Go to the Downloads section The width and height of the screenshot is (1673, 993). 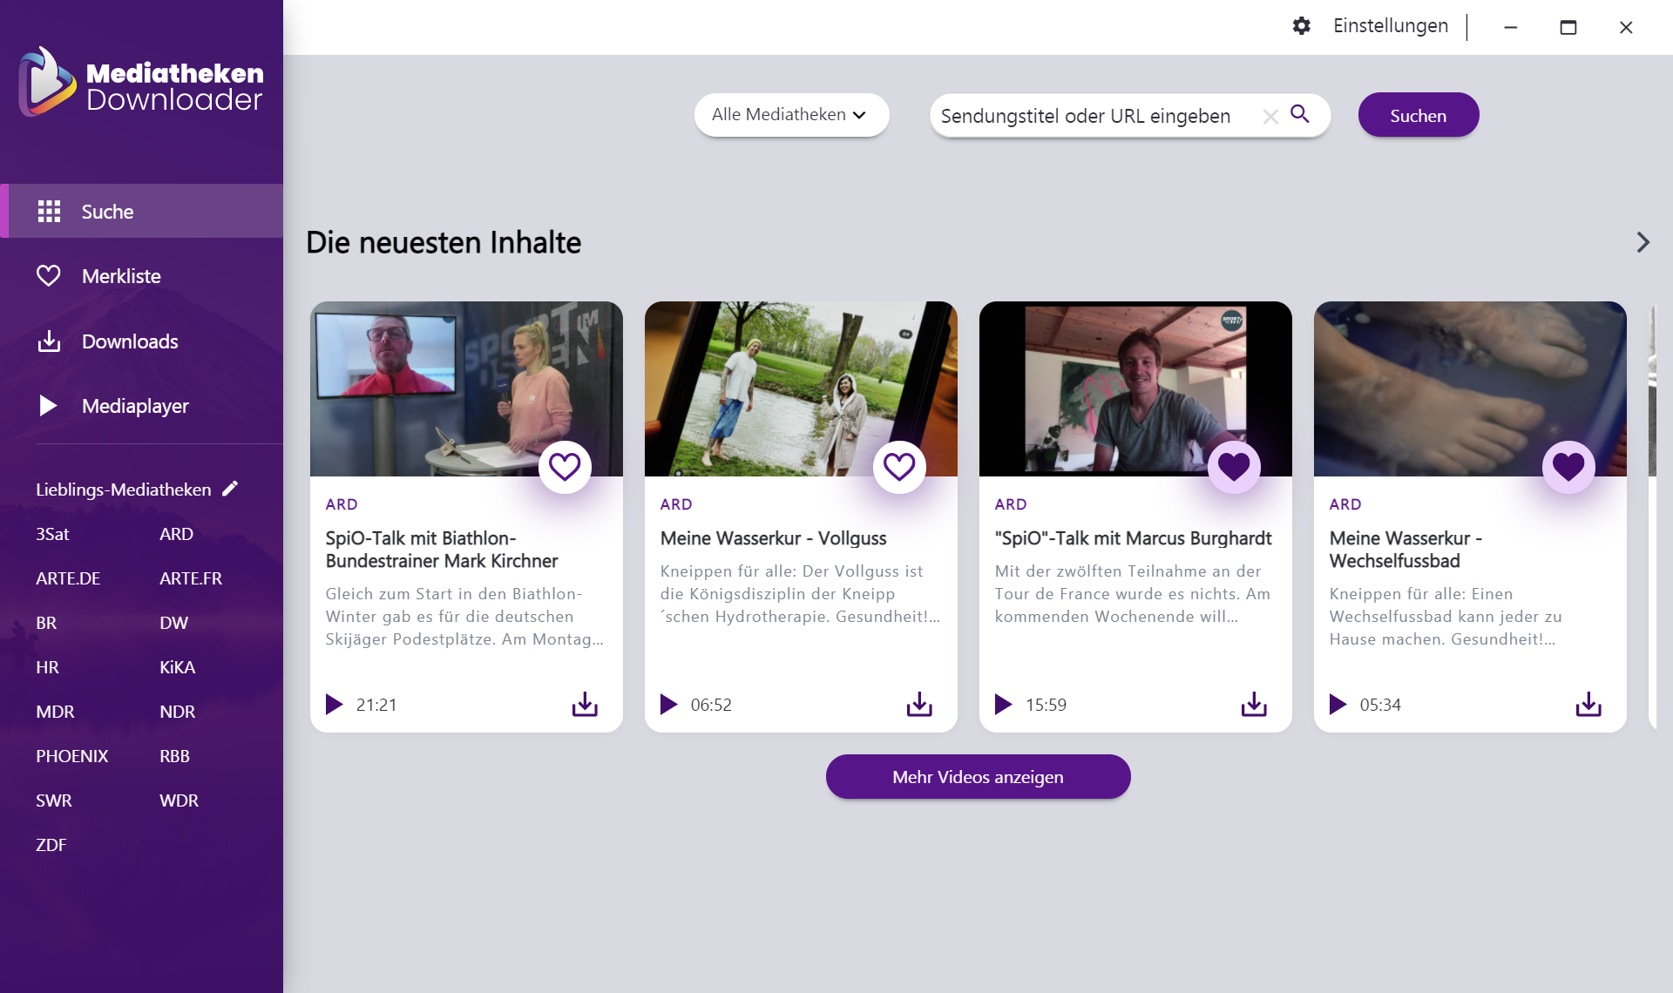[130, 341]
